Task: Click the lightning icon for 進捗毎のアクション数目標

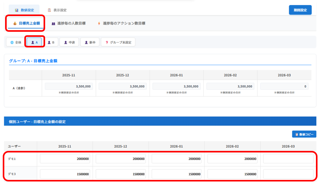Action: [x=99, y=24]
